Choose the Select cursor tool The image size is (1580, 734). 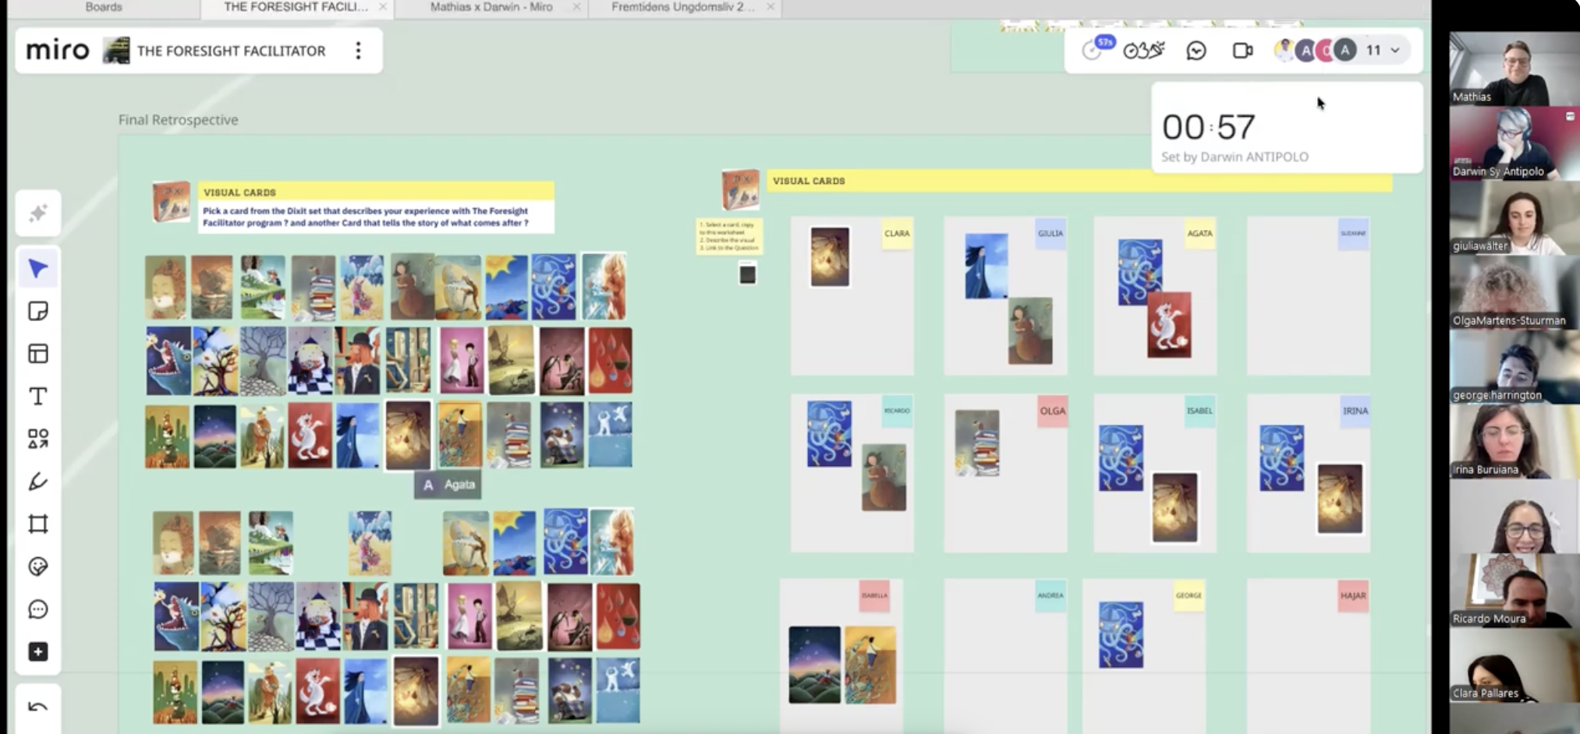pos(38,269)
